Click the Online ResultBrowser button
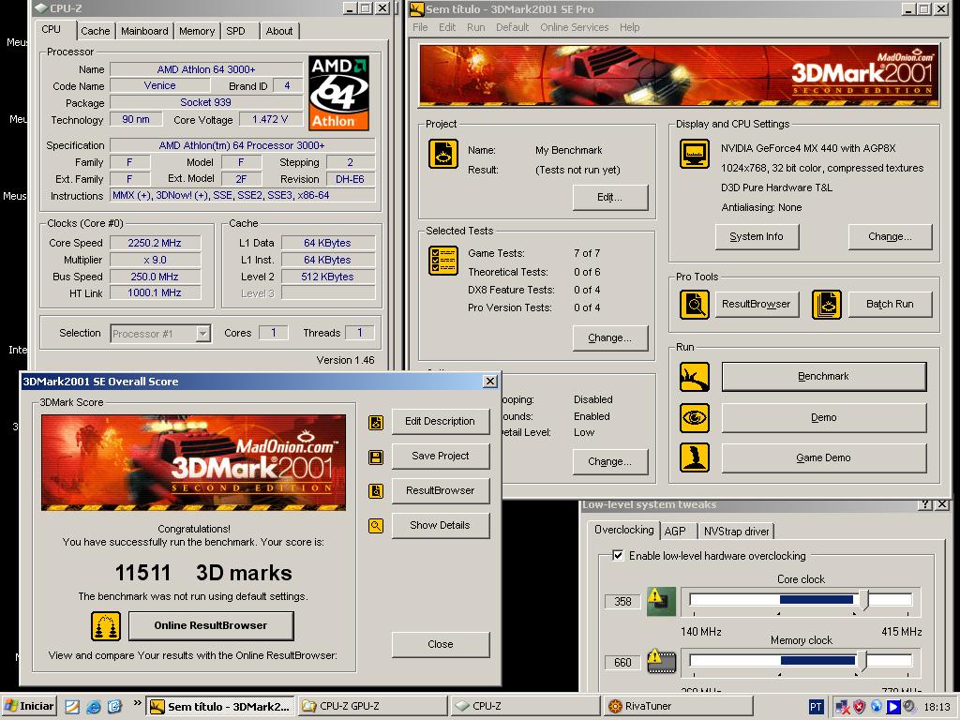The width and height of the screenshot is (960, 720). point(211,625)
